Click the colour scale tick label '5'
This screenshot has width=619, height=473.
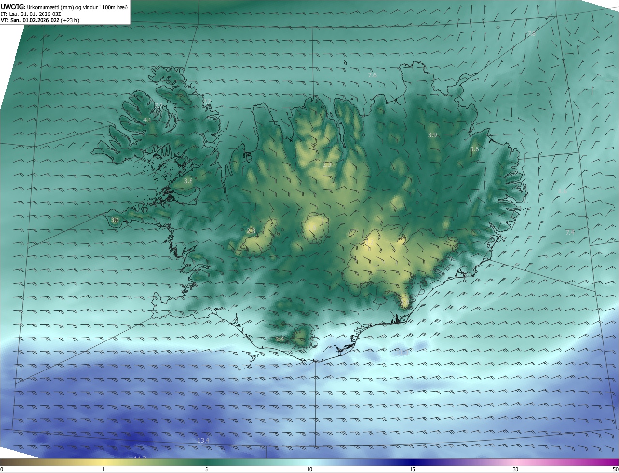pyautogui.click(x=206, y=469)
